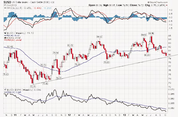Image resolution: width=178 pixels, height=117 pixels.
Task: Click the year label 11 on the time axis
Action: (15, 115)
